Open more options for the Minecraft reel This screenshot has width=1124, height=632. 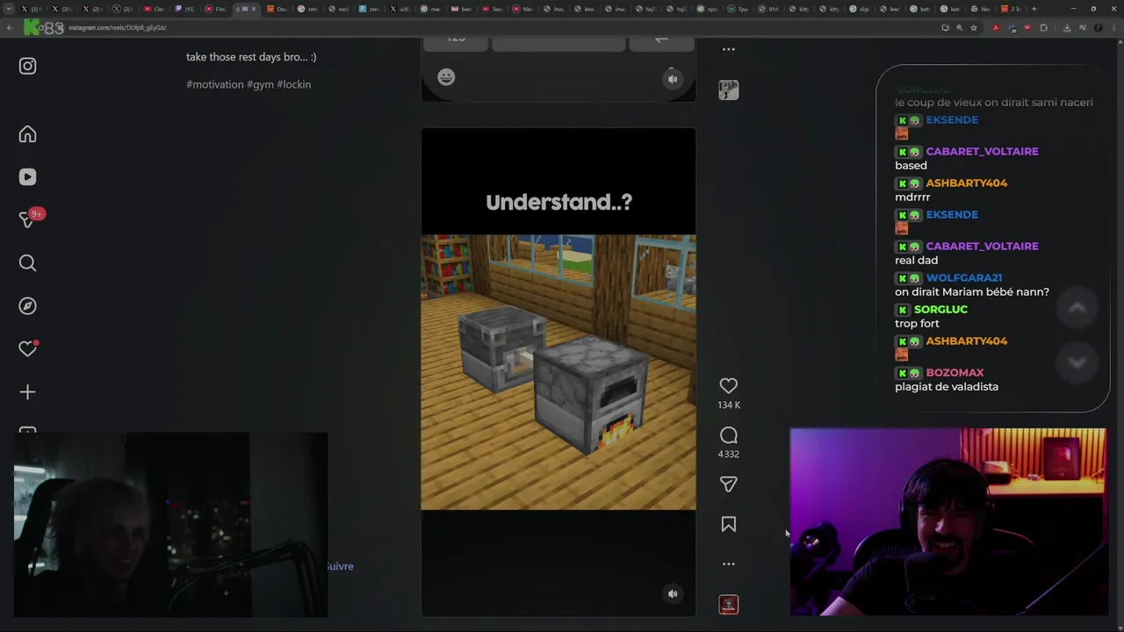coord(728,564)
